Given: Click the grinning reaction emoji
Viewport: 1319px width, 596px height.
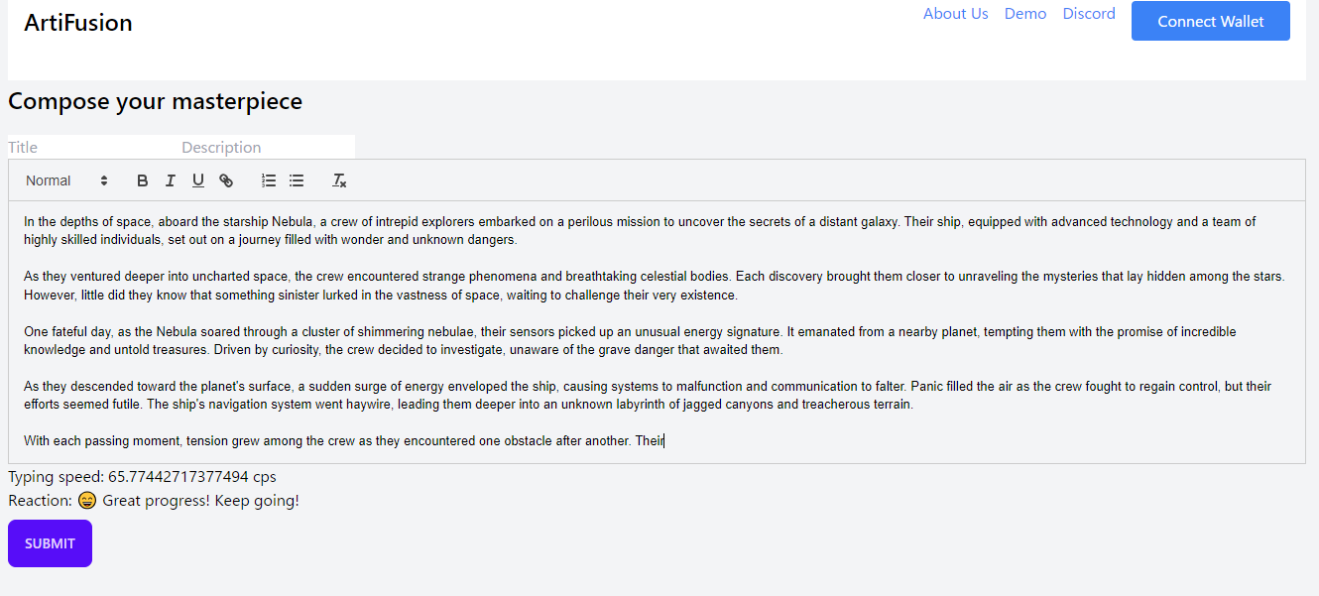Looking at the screenshot, I should [87, 501].
